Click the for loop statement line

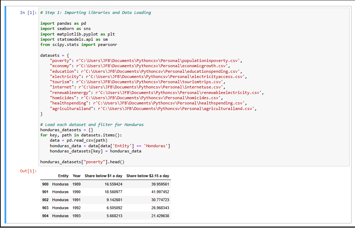click(x=87, y=135)
